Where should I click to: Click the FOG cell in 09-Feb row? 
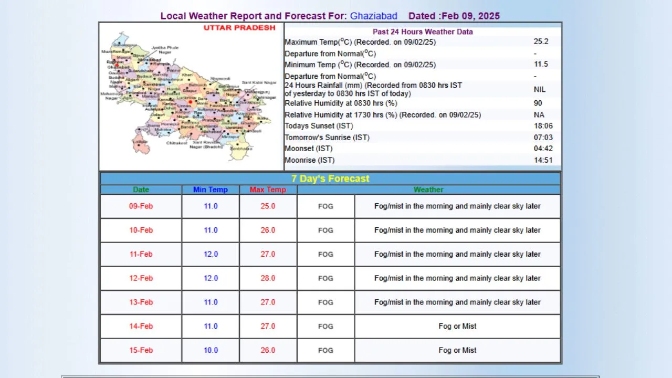[x=325, y=206]
